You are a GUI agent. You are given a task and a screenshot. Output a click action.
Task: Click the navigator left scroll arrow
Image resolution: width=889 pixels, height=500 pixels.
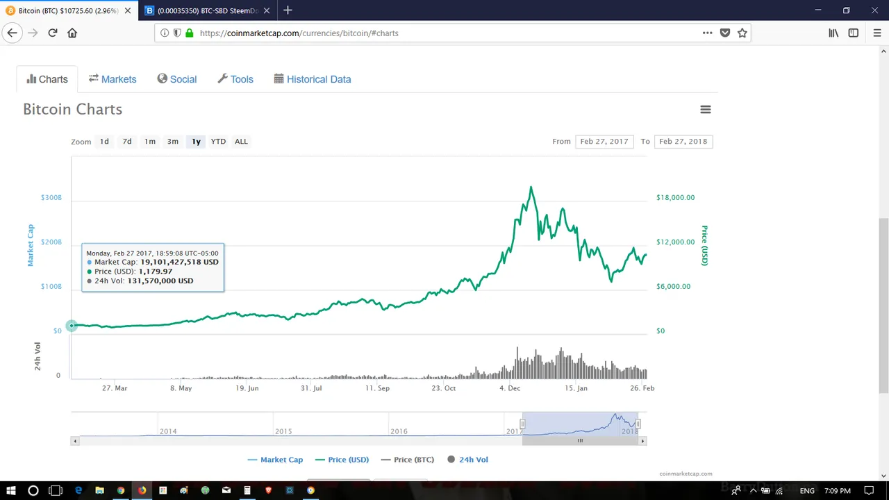75,441
